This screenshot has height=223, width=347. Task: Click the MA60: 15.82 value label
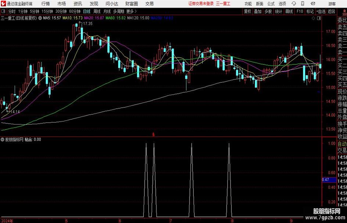pos(116,18)
